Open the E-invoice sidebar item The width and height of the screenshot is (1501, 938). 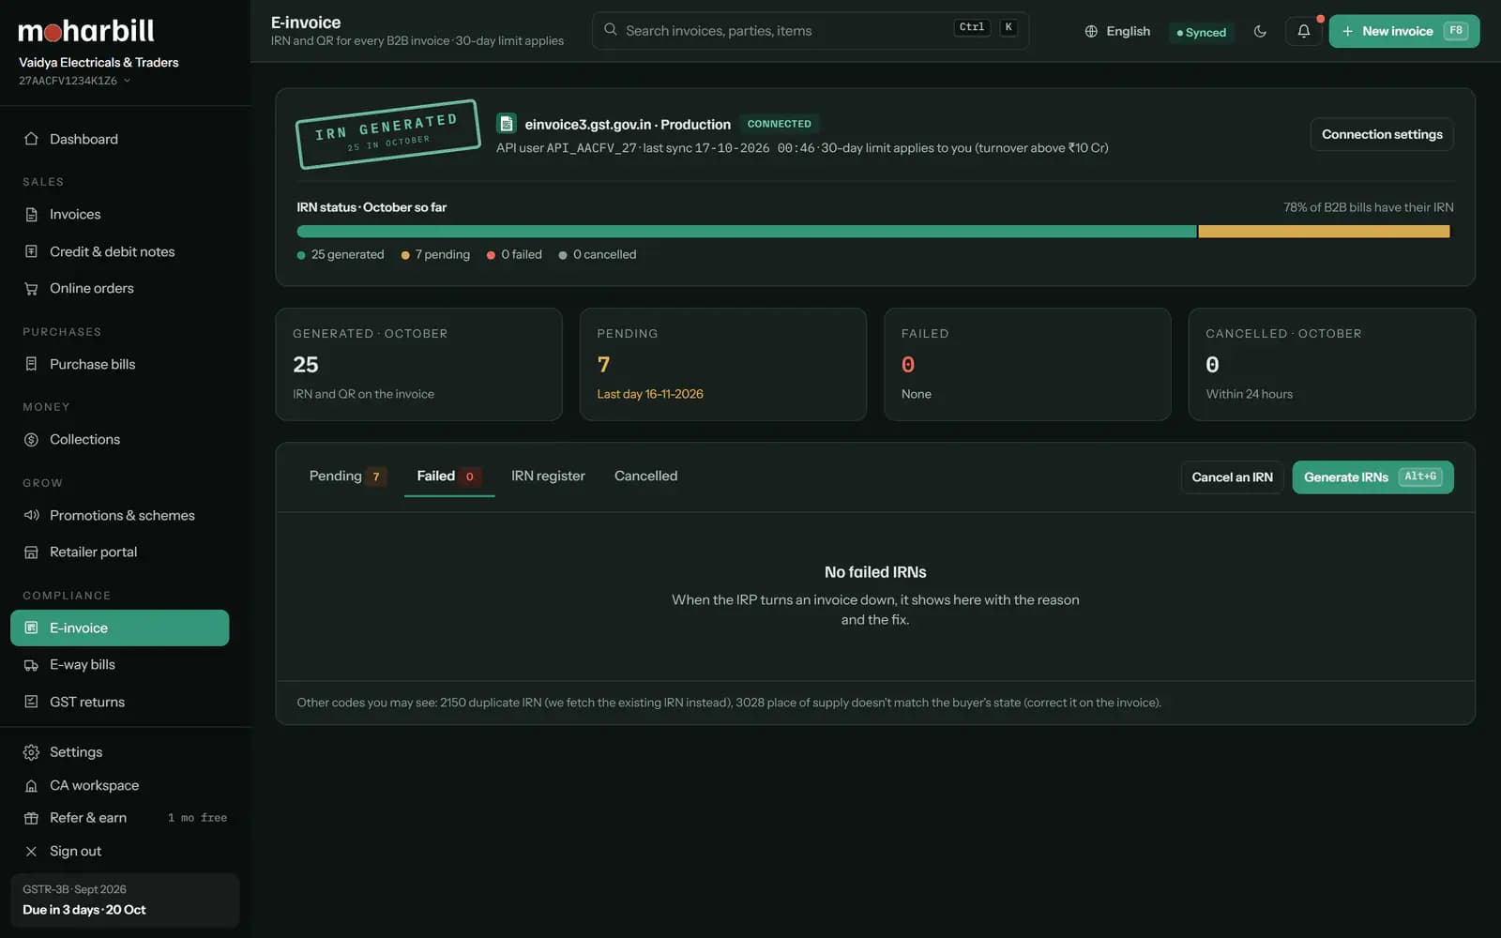coord(119,628)
